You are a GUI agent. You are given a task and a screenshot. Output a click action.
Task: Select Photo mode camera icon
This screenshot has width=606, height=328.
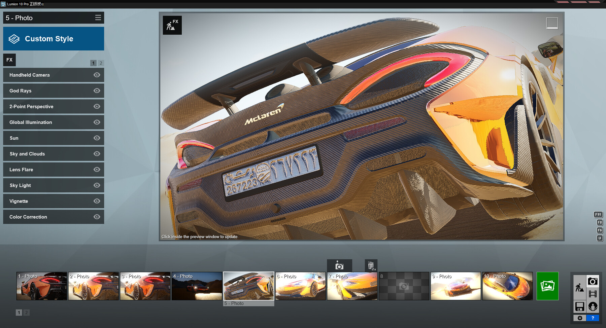pos(593,281)
